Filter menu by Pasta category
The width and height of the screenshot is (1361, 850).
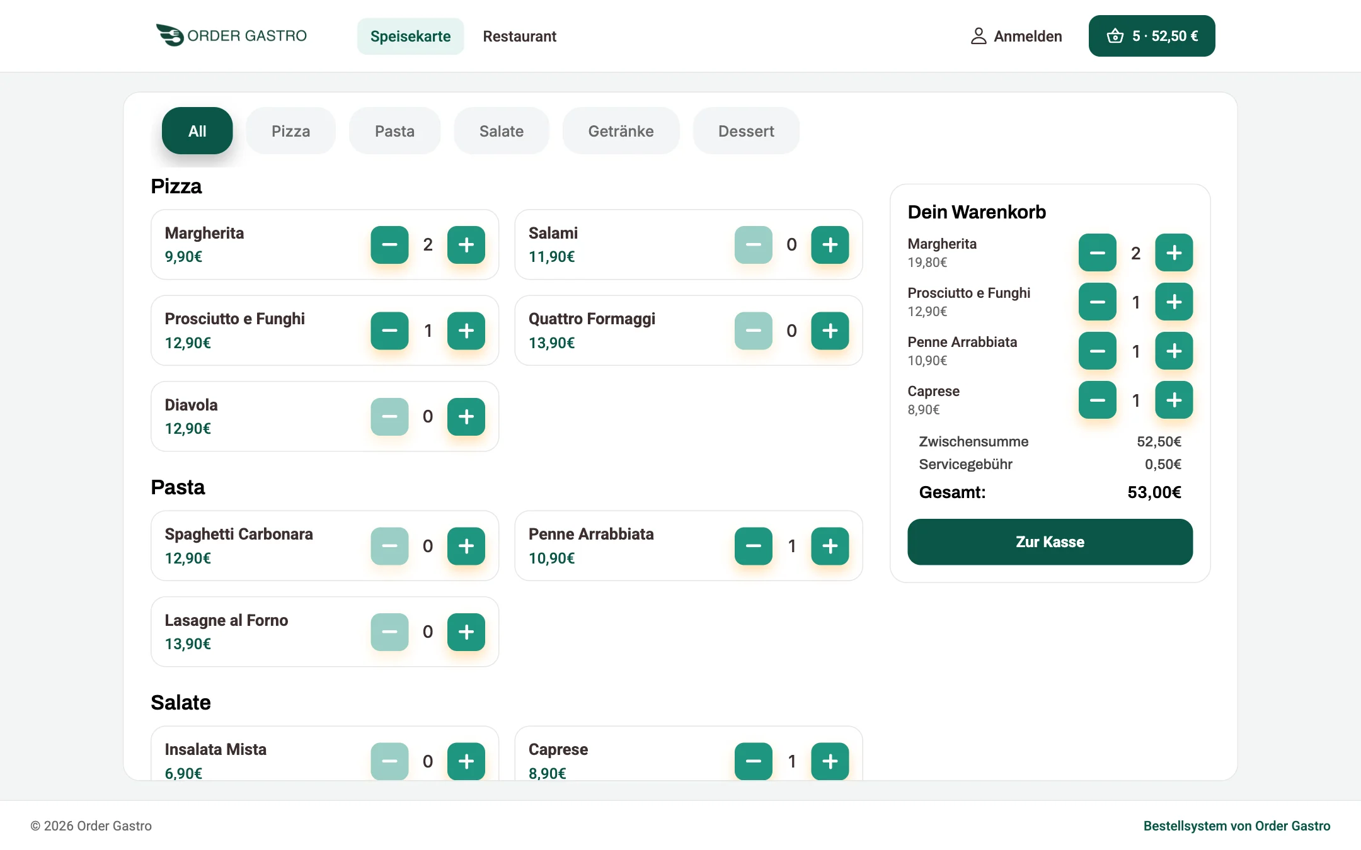pyautogui.click(x=394, y=131)
